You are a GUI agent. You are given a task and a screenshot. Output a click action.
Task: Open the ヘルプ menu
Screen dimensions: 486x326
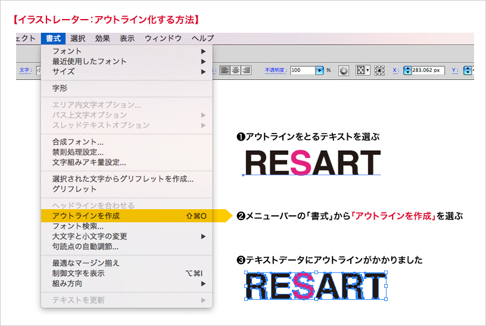tap(202, 39)
